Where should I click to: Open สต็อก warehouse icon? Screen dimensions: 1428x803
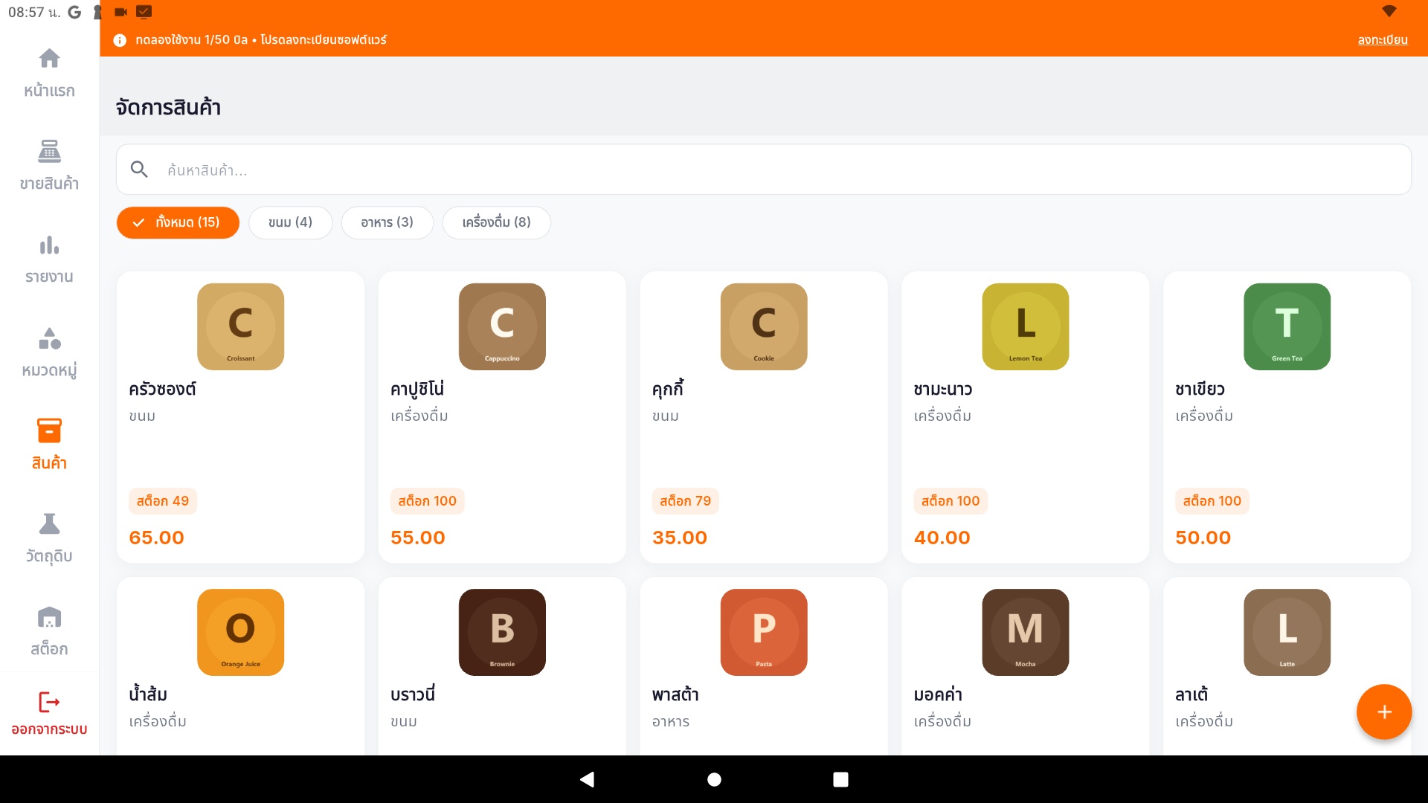point(49,617)
